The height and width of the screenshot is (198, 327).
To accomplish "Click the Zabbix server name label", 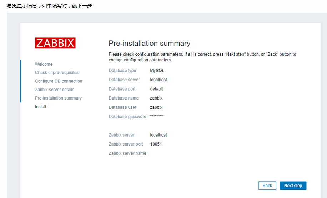I will tap(127, 153).
